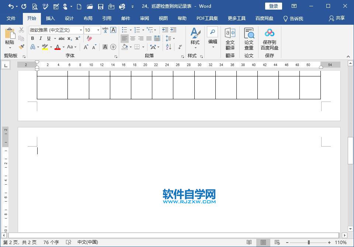
Task: Toggle bold formatting in the font group
Action: (33, 38)
